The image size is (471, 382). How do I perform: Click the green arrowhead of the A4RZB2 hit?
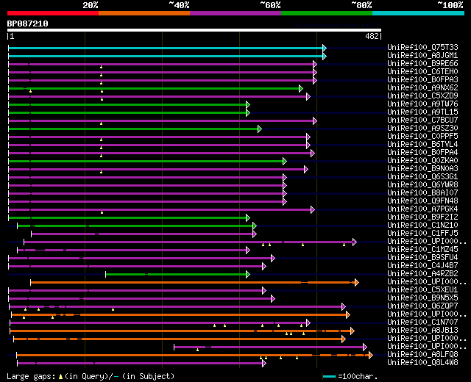(x=248, y=274)
